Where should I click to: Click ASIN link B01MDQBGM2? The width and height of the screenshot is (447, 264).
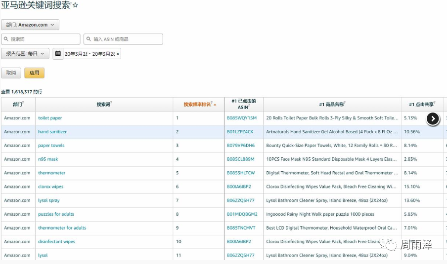242,214
